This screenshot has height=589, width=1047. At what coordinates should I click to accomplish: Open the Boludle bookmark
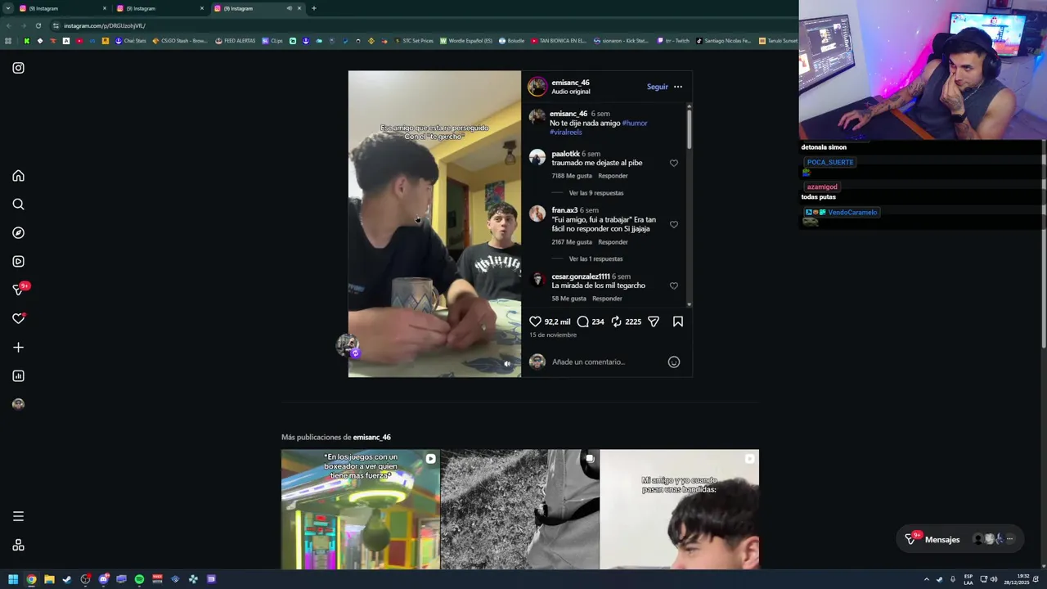[x=512, y=41]
